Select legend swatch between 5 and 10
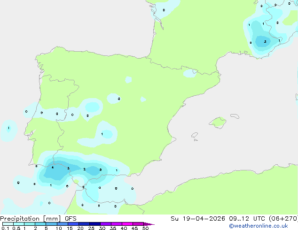Viewport: 298px width, 230px height. point(51,224)
